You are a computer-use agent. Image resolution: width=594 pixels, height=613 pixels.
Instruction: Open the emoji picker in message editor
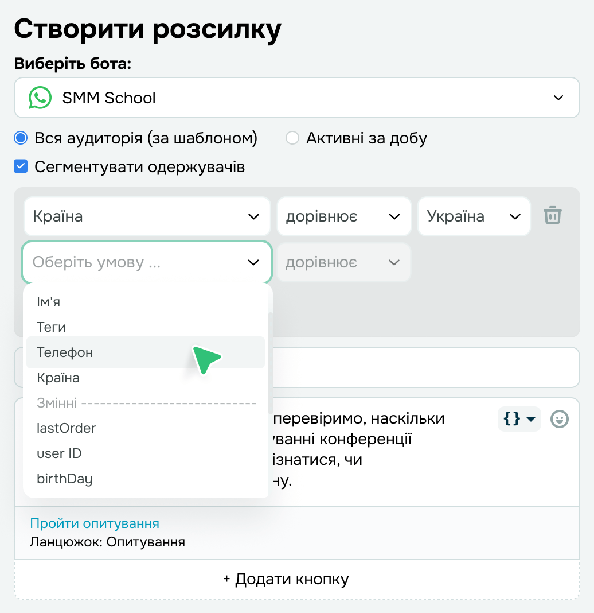click(x=560, y=419)
